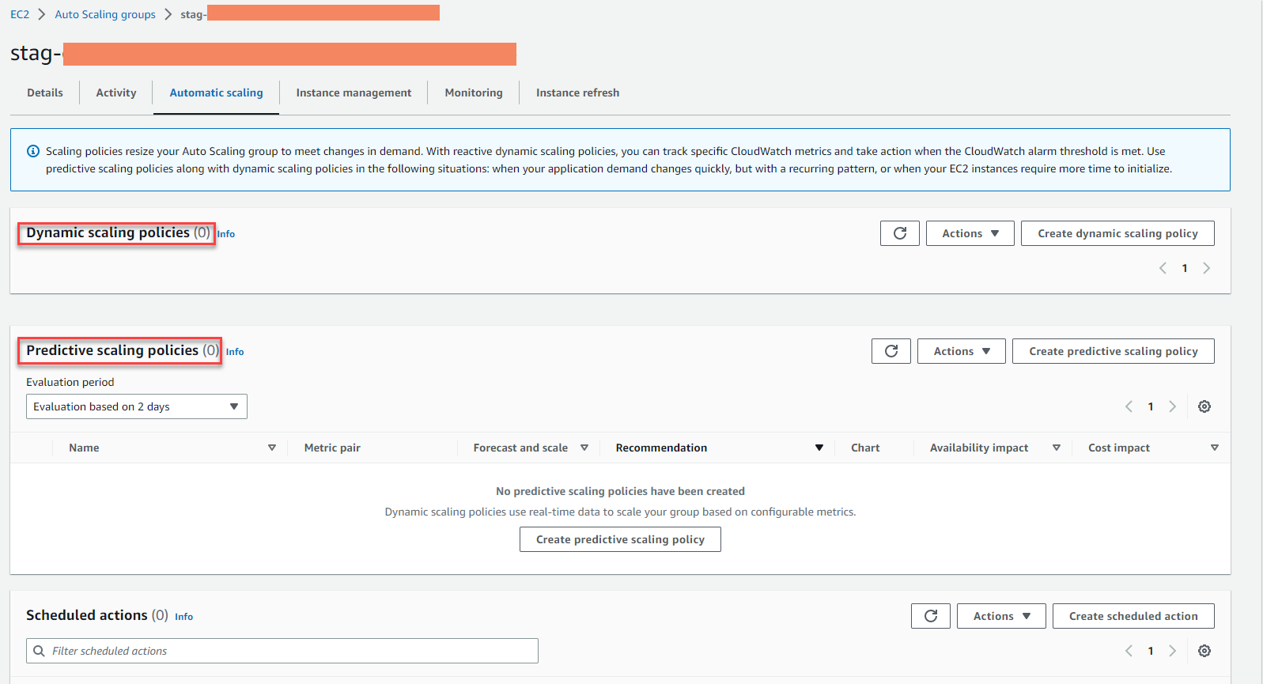This screenshot has height=684, width=1263.
Task: Click Create scheduled action button
Action: 1133,616
